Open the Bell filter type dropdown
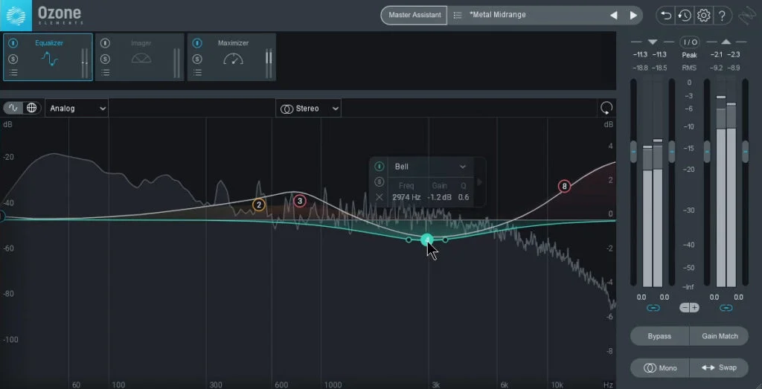 [430, 167]
